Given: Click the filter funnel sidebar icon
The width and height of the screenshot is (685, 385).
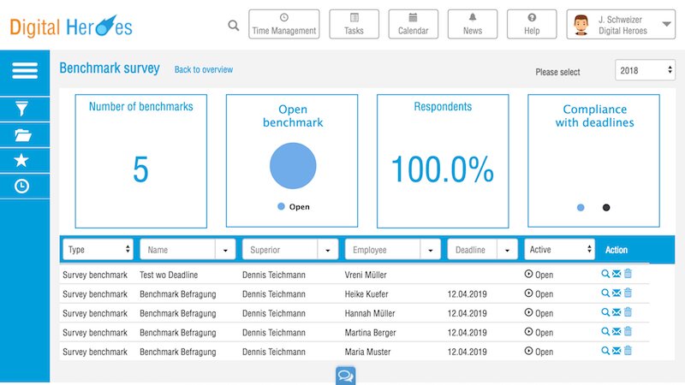Looking at the screenshot, I should click(23, 109).
